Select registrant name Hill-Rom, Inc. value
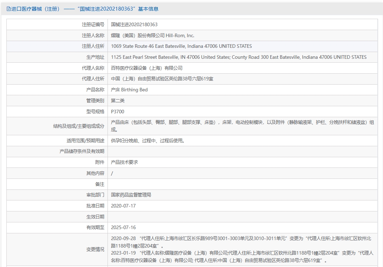Viewport: 383px width, 267px height. (152, 35)
